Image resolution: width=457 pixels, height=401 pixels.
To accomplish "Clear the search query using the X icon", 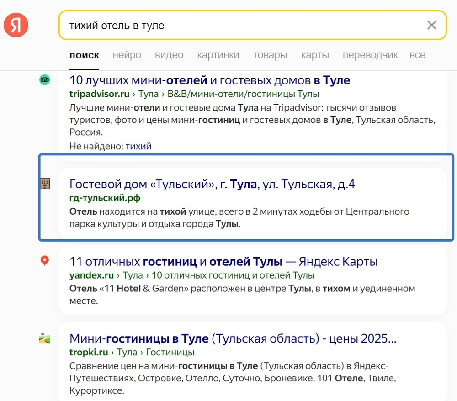I will tap(431, 25).
